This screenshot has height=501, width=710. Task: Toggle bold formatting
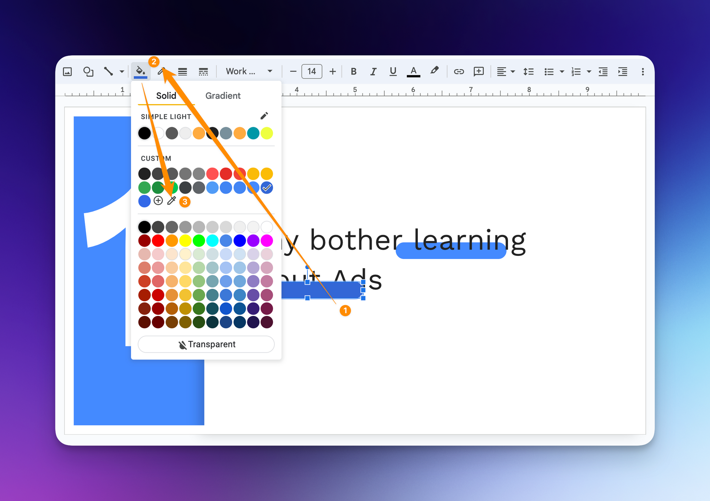coord(354,71)
